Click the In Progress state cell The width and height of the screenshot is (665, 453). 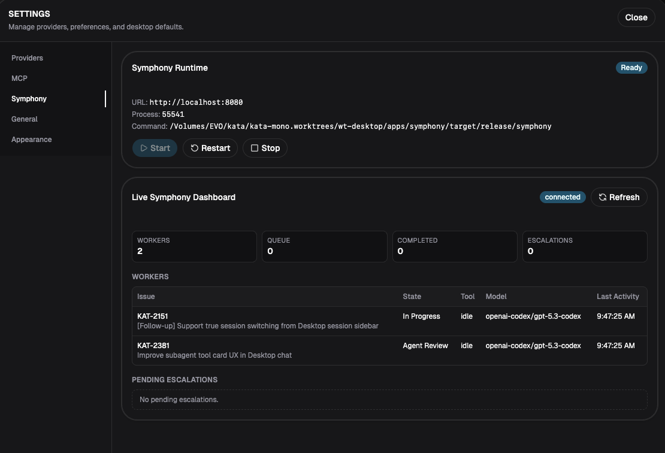point(421,316)
